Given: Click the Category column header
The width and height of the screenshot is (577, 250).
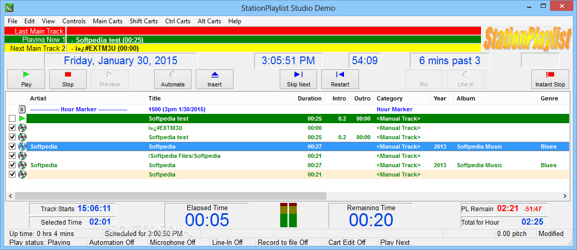Looking at the screenshot, I should (402, 98).
